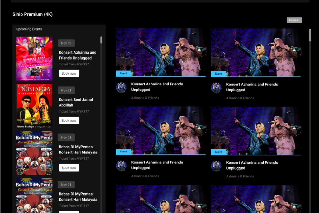The height and width of the screenshot is (213, 319).
Task: Open Azharina & Friends channel link under first grid card
Action: (145, 98)
